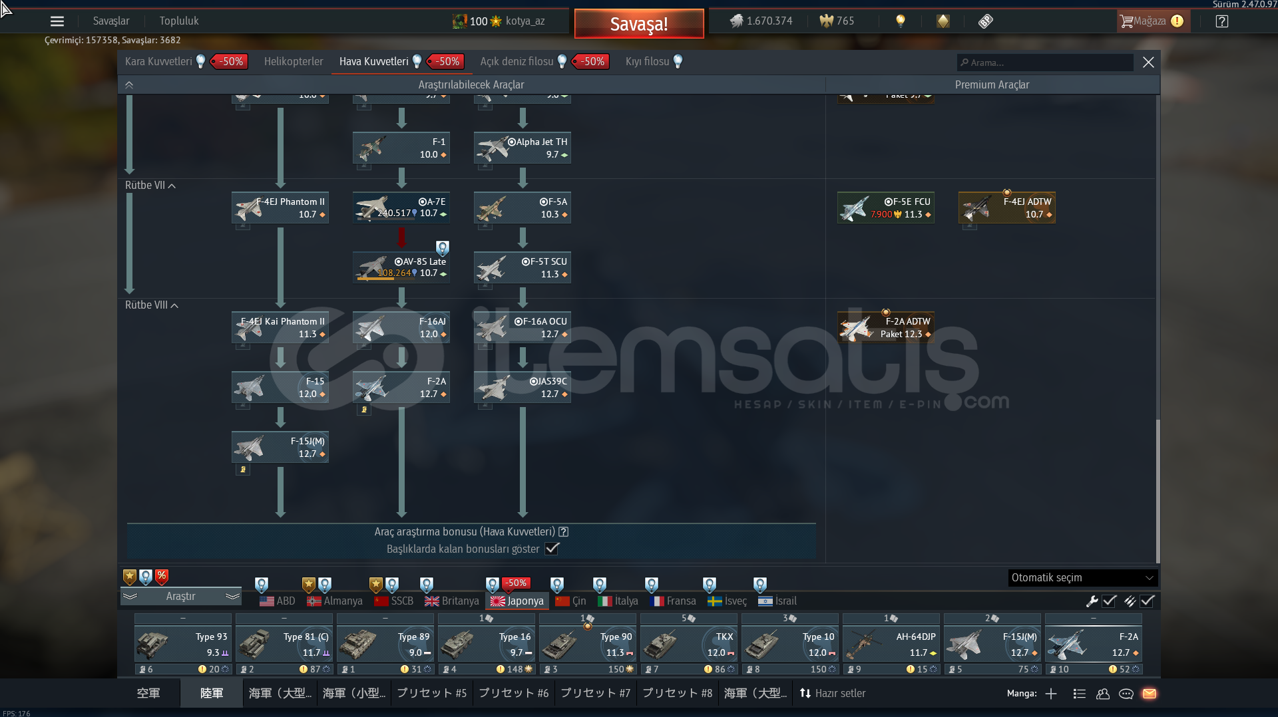
Task: Open the Savaşlar menu
Action: 111,21
